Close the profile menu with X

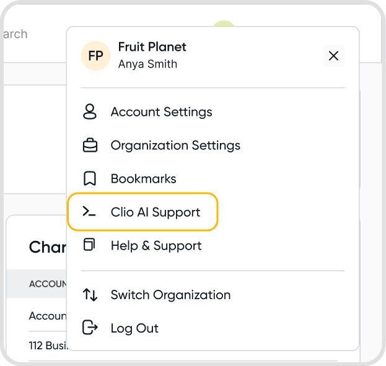pos(333,56)
